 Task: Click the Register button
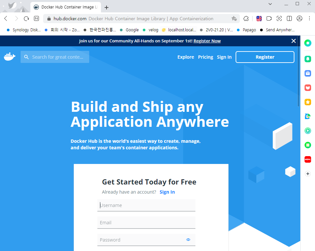tap(265, 57)
